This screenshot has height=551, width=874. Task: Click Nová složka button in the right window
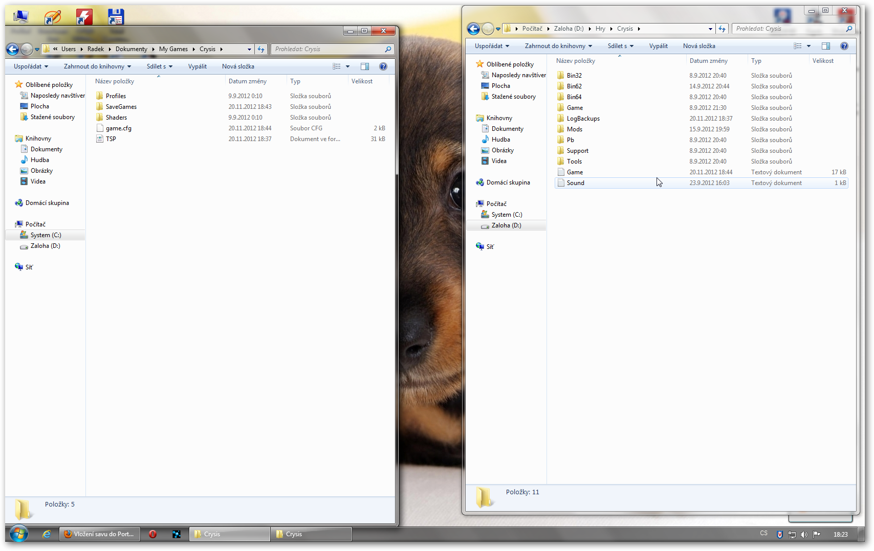pos(699,46)
